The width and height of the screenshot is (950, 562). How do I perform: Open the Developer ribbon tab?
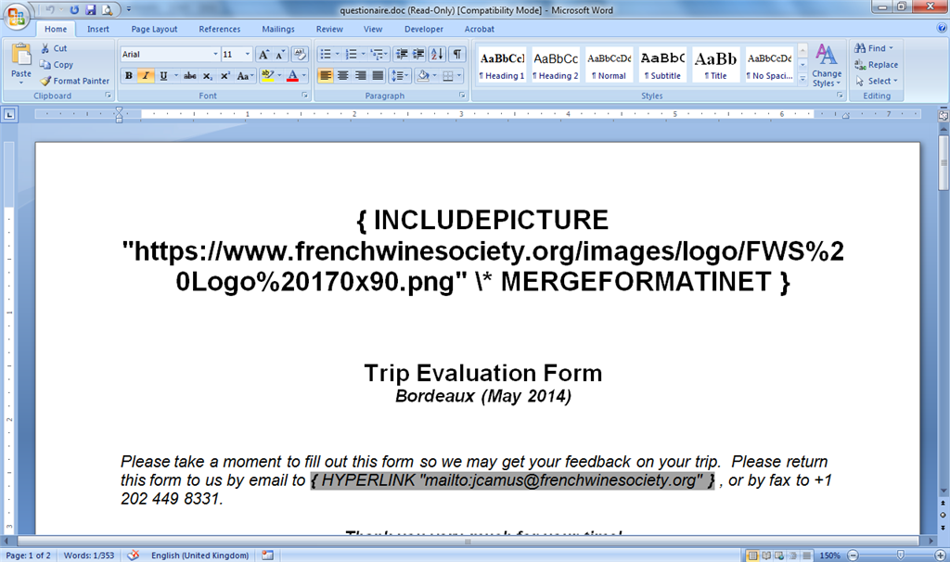(x=423, y=29)
